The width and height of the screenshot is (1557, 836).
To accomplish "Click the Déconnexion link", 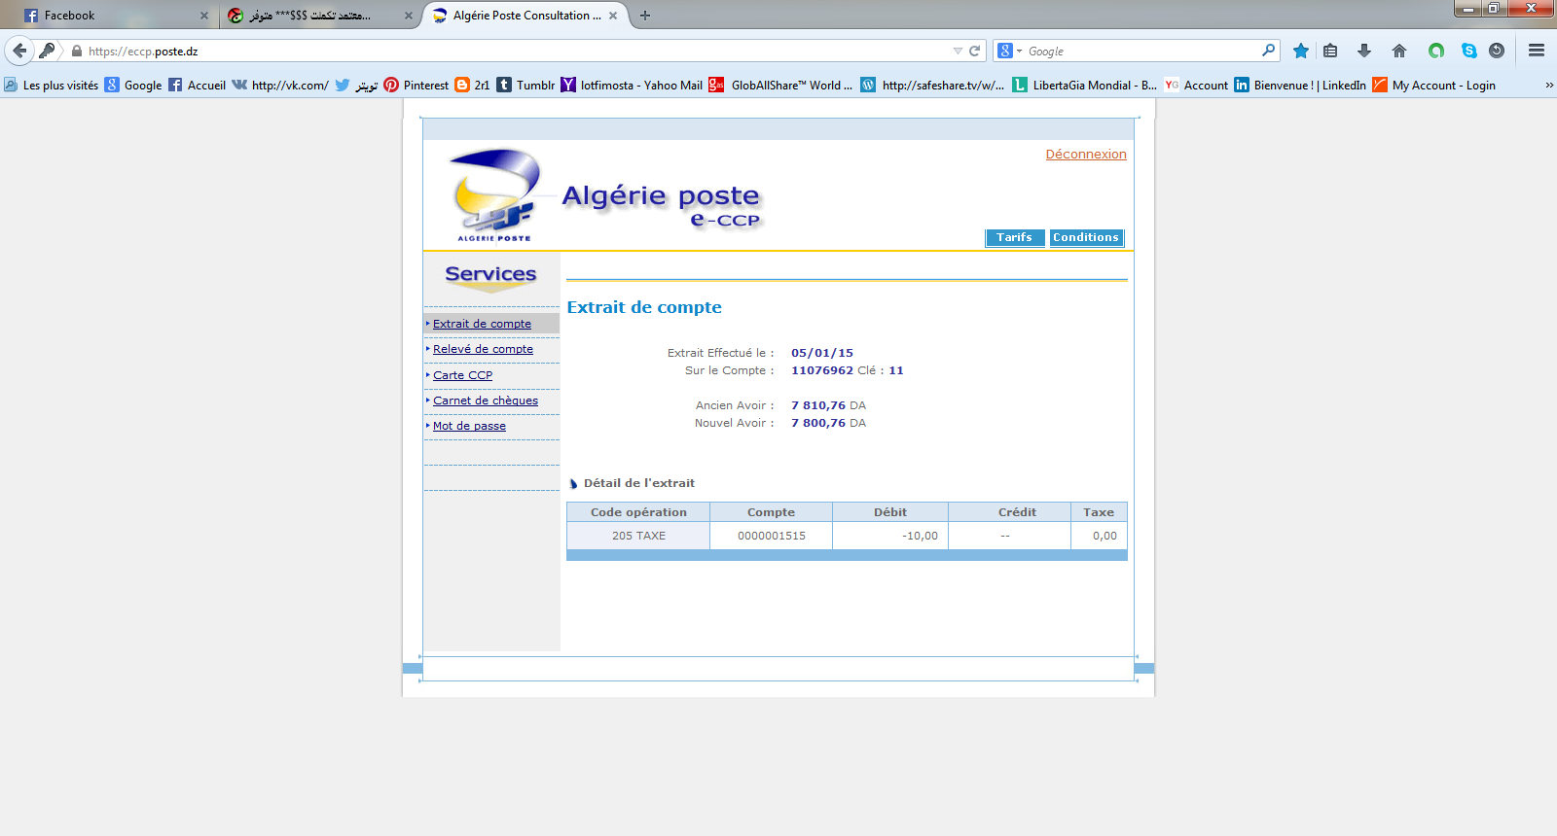I will coord(1086,154).
